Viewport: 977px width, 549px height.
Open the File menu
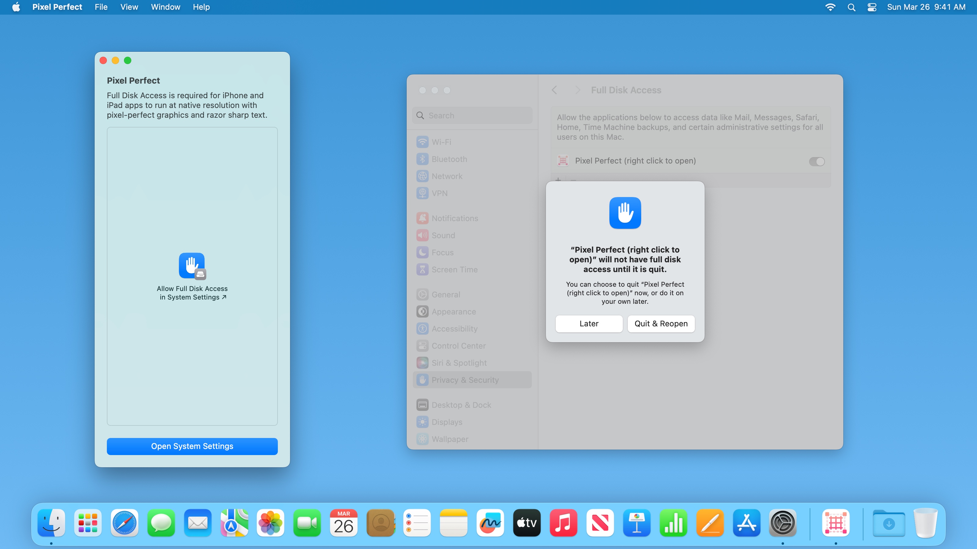pos(101,7)
